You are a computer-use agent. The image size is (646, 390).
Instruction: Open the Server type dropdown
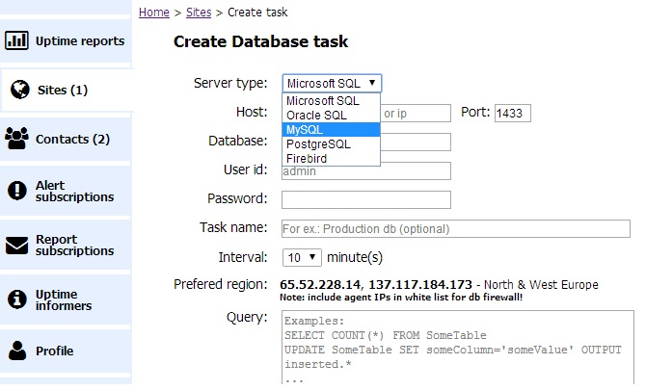(332, 83)
